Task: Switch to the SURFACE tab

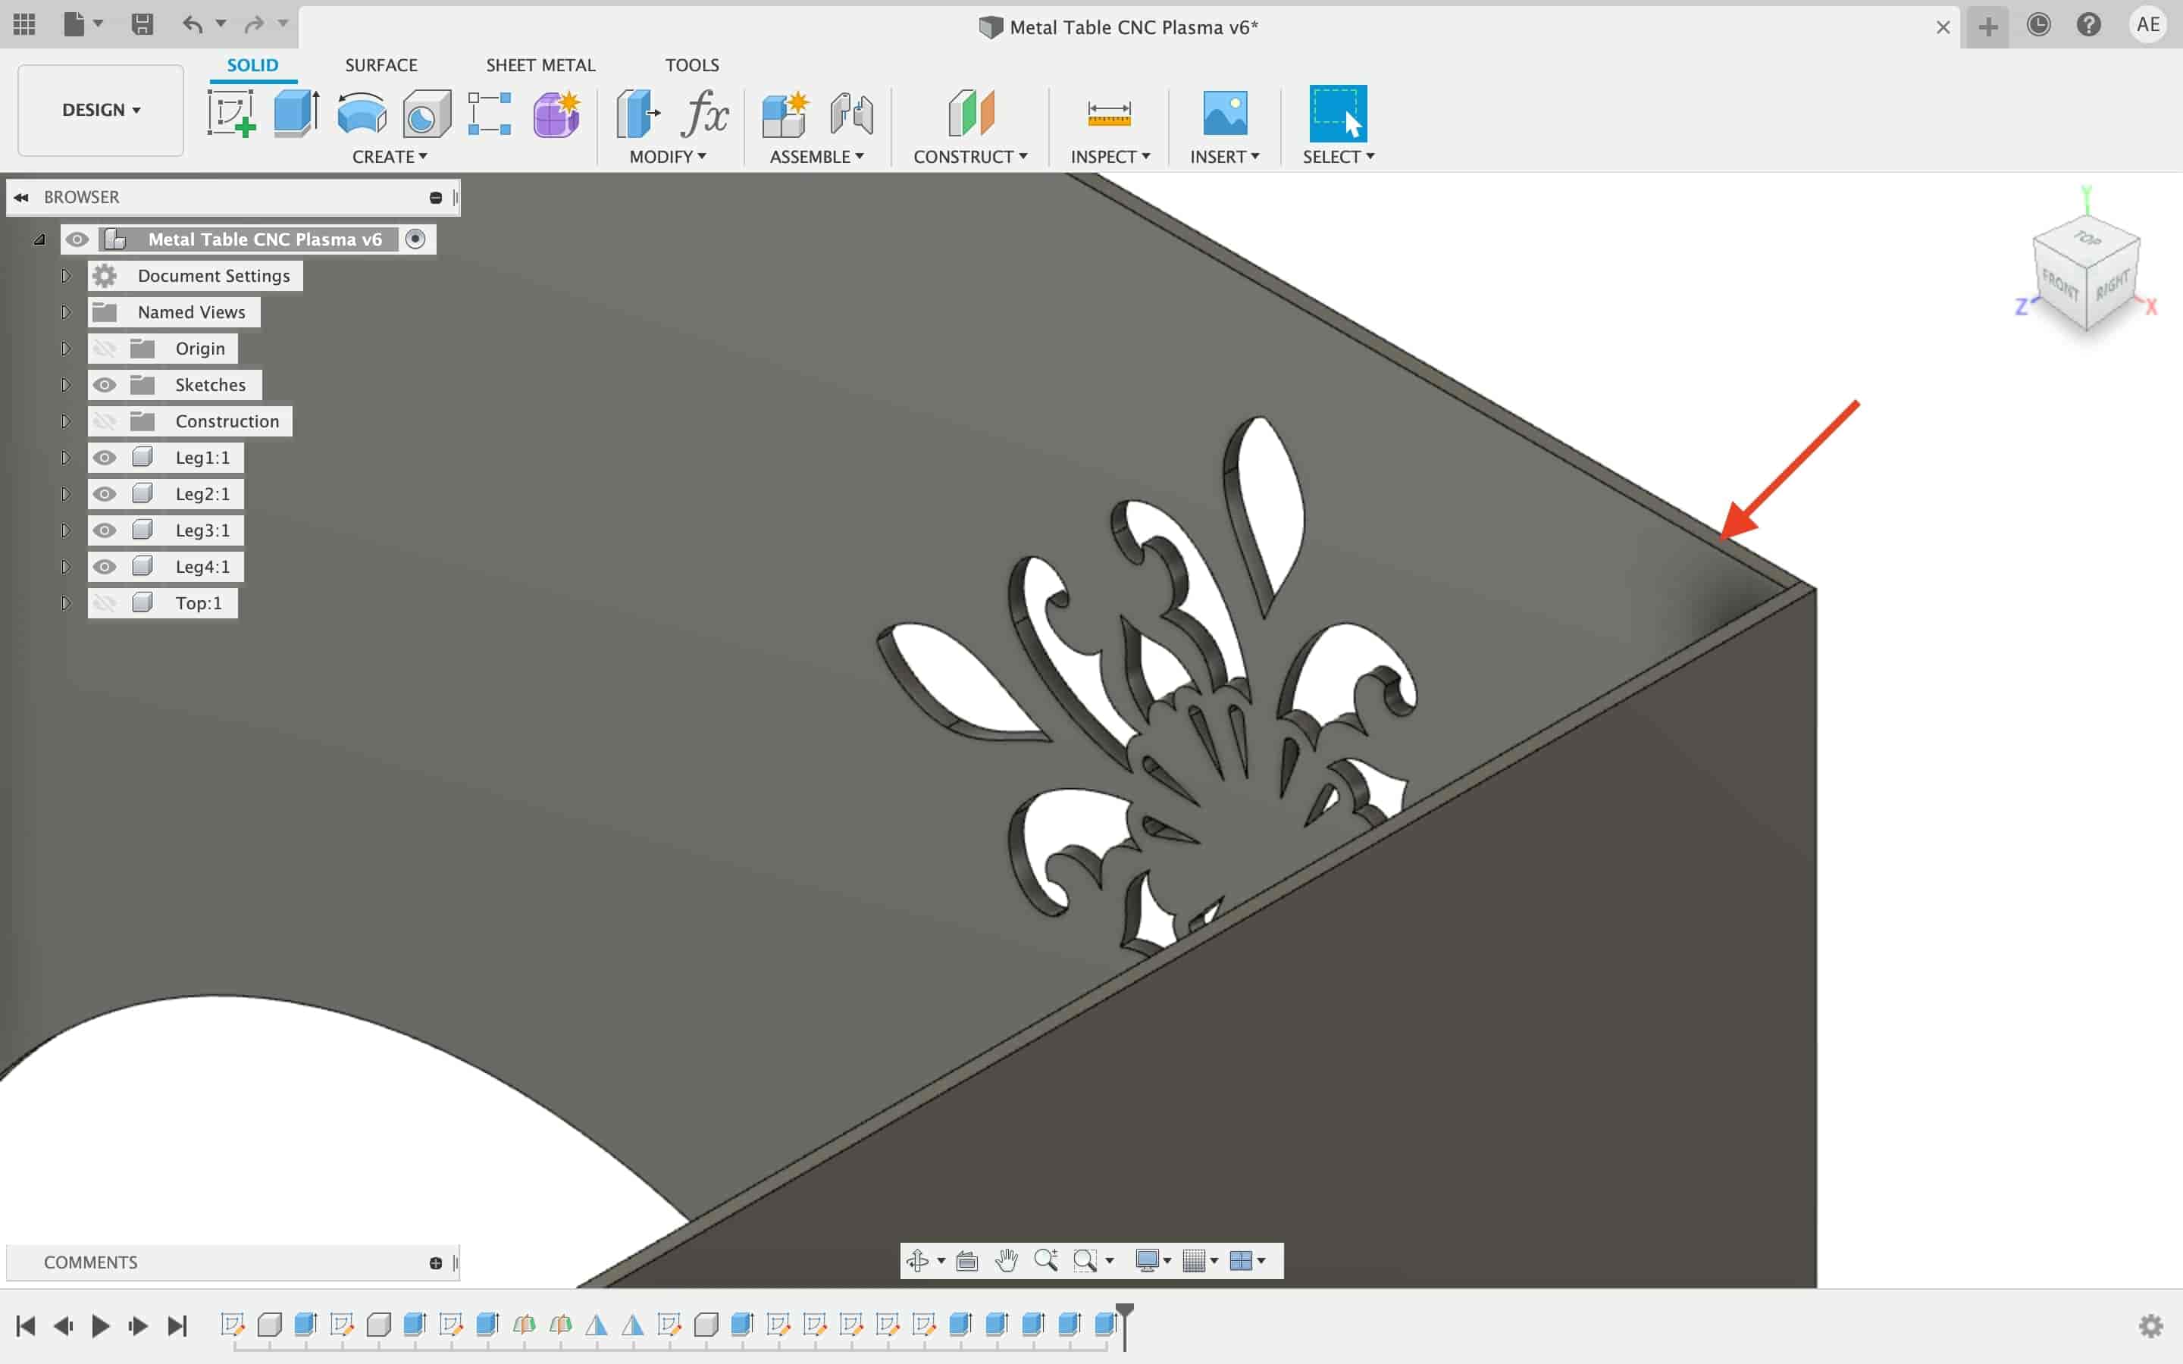Action: tap(381, 65)
